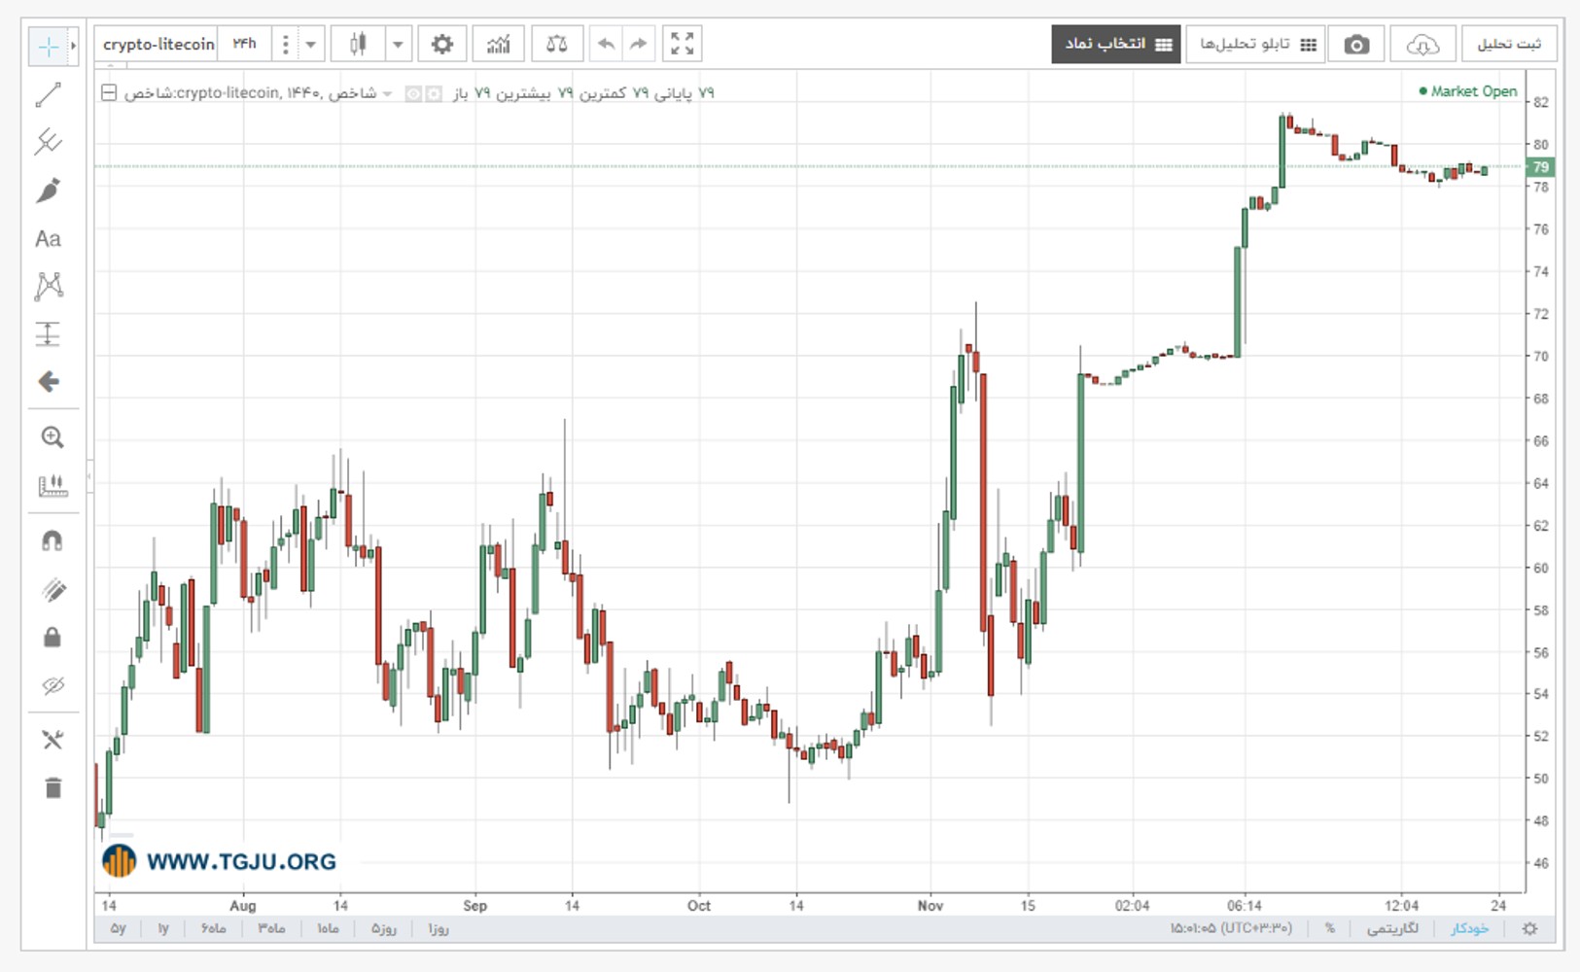Open the candlestick chart type selector
Image resolution: width=1580 pixels, height=972 pixels.
pos(358,44)
